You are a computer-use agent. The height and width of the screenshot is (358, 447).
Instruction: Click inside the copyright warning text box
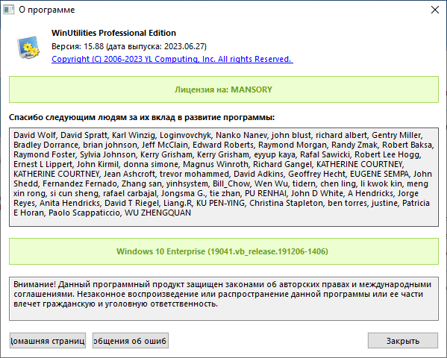[224, 298]
